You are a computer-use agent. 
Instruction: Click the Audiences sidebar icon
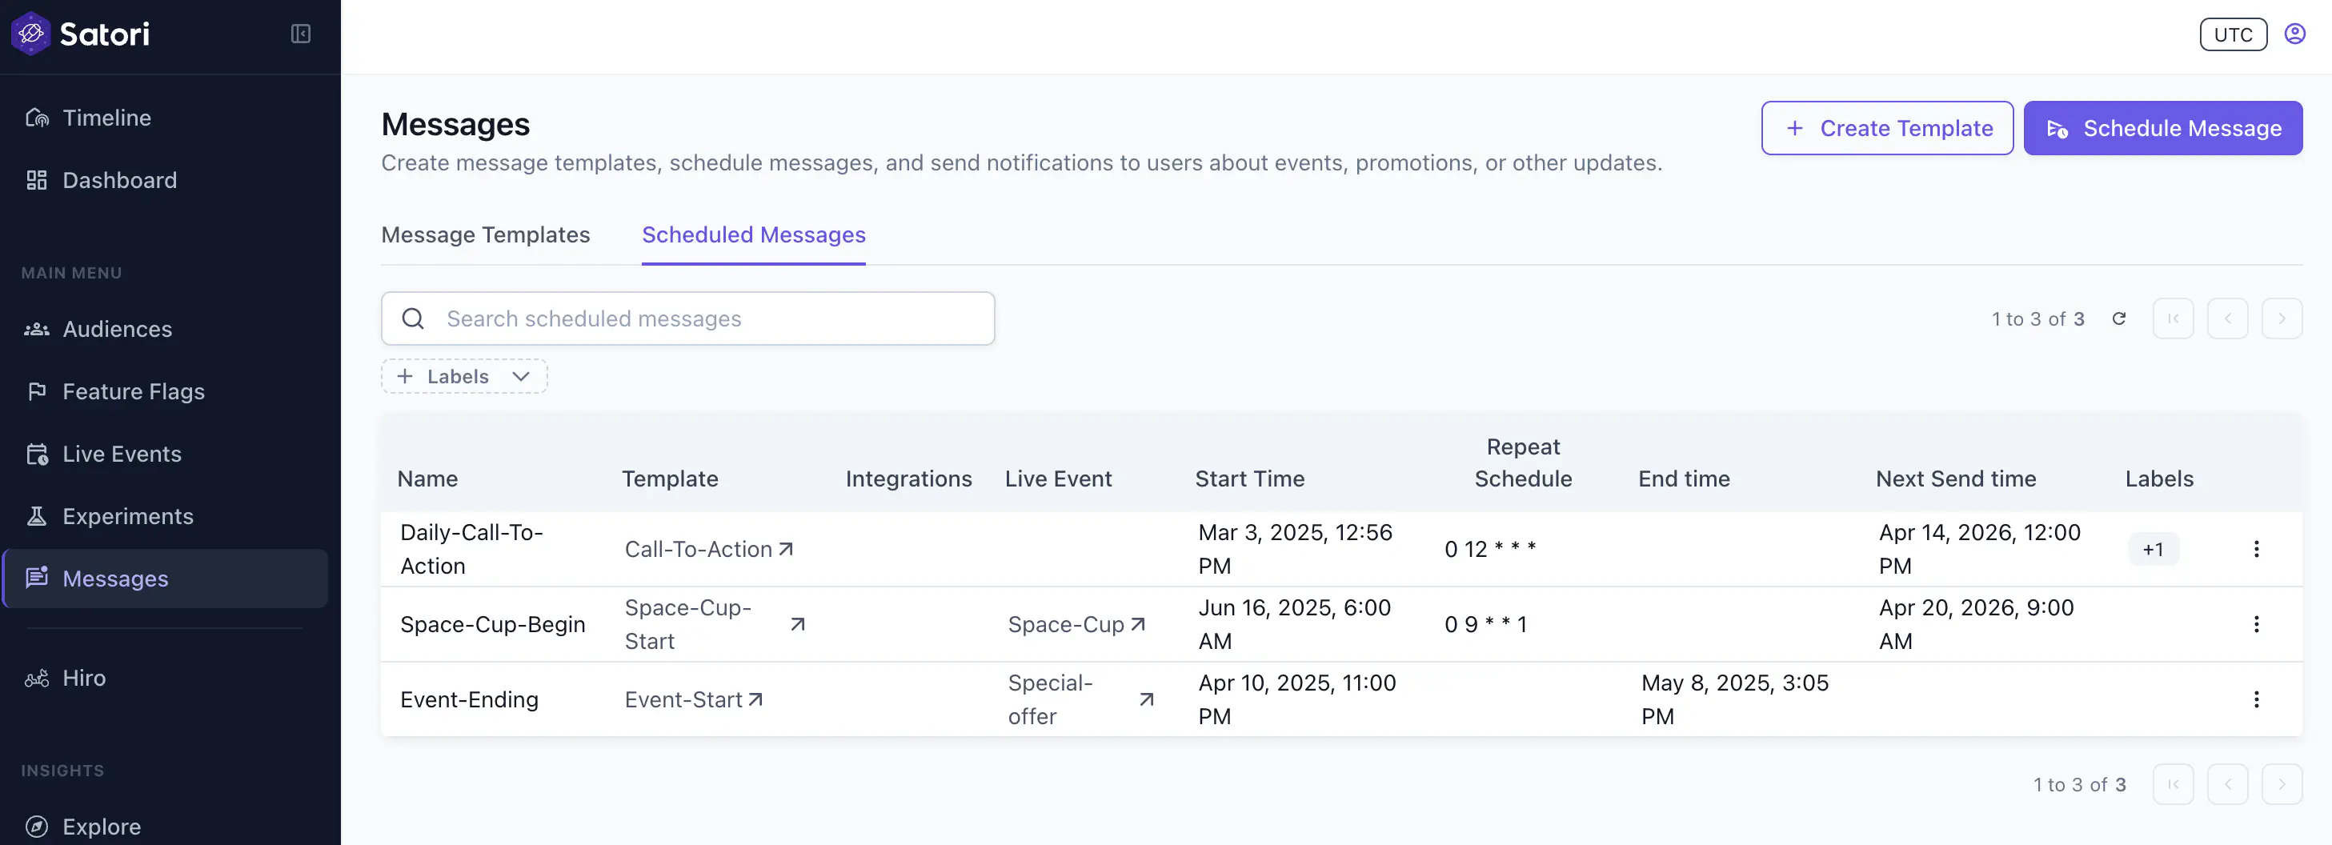coord(36,328)
